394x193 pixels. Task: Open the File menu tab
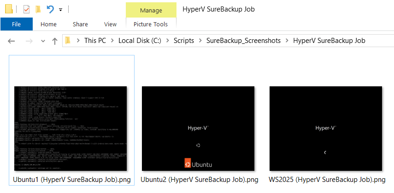16,24
